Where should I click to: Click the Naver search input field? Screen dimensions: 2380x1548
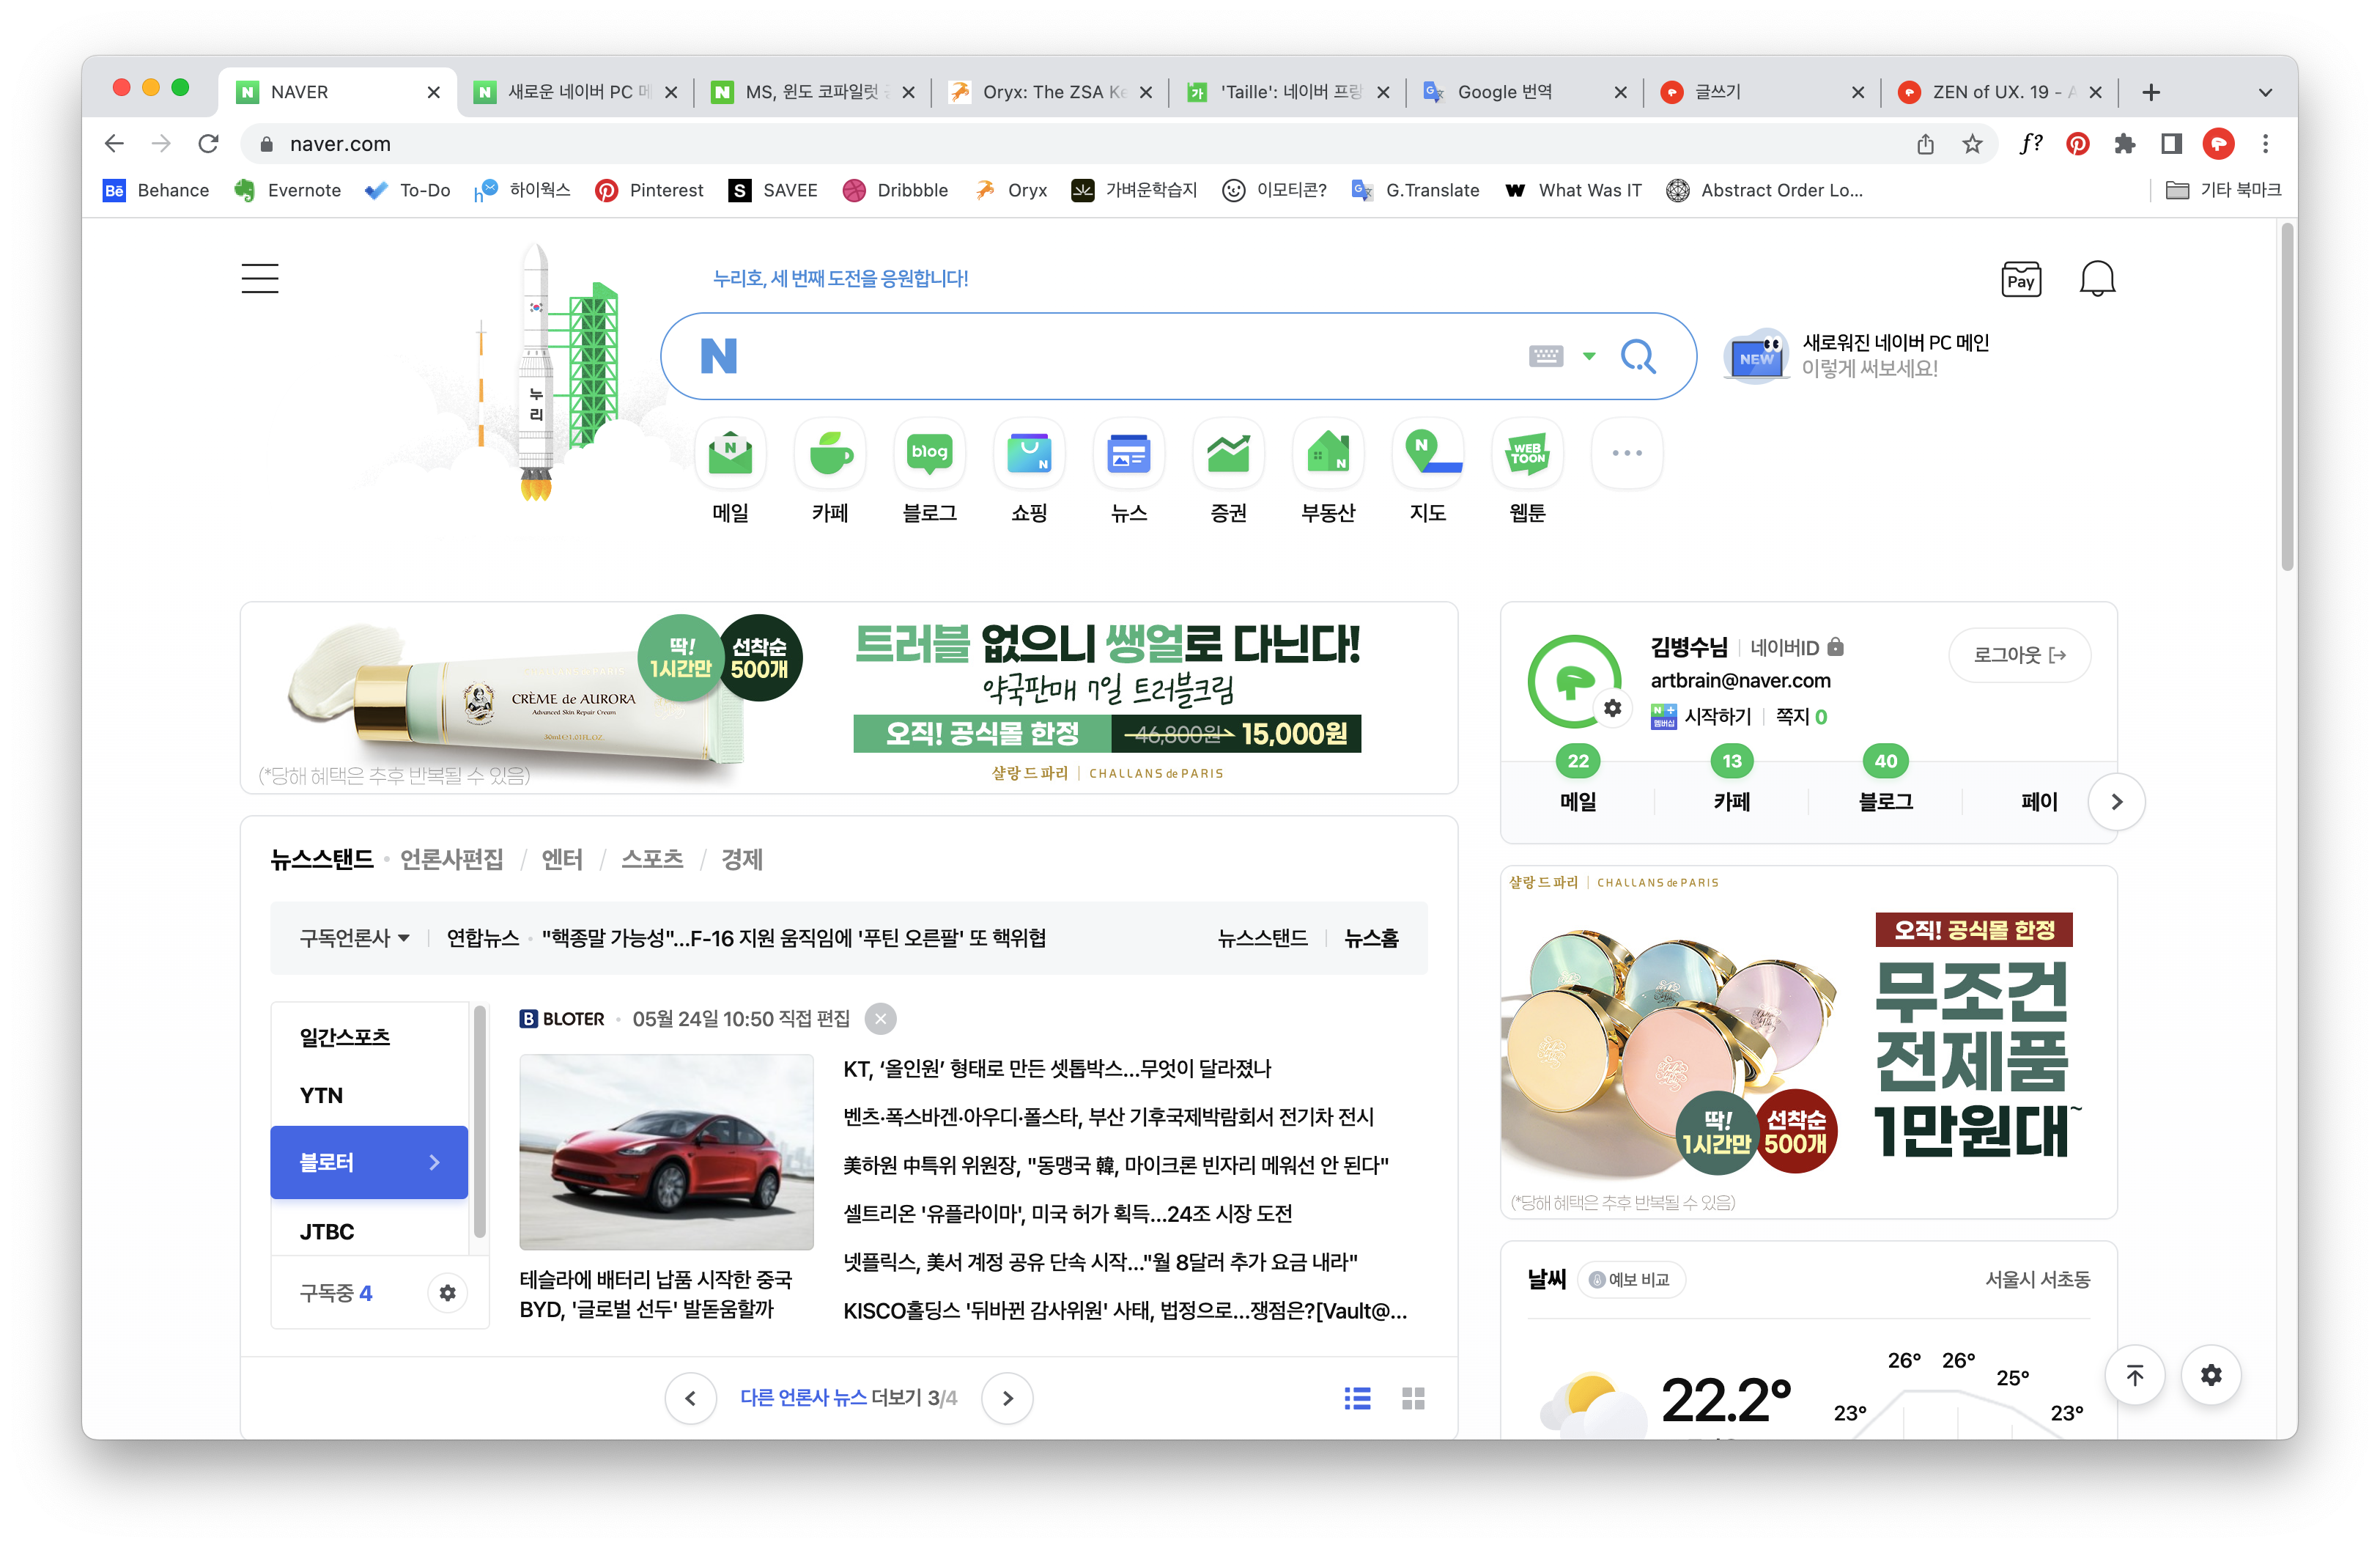click(1120, 356)
